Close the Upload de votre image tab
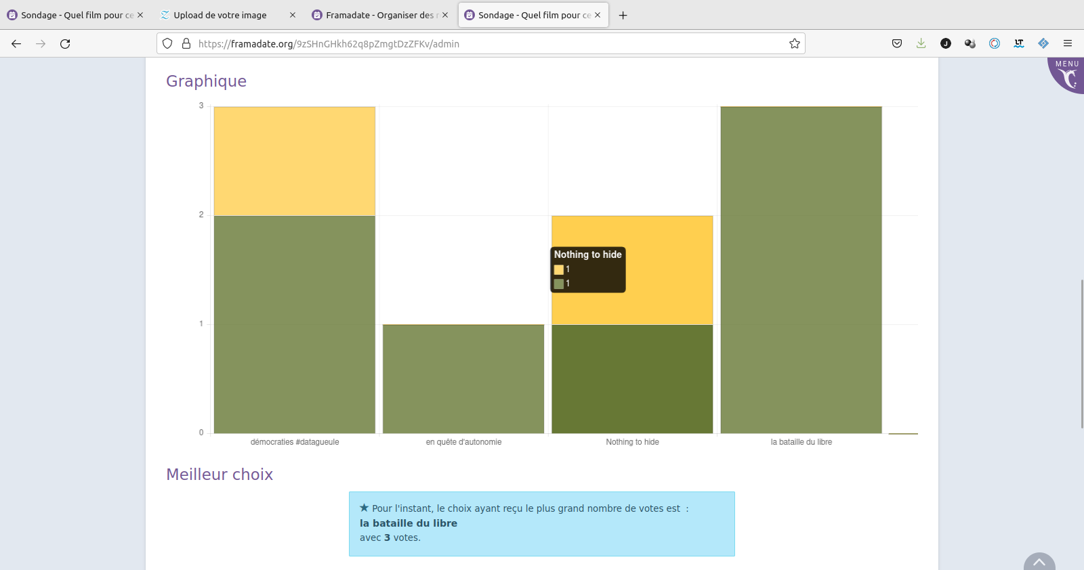Viewport: 1084px width, 570px height. pyautogui.click(x=293, y=15)
